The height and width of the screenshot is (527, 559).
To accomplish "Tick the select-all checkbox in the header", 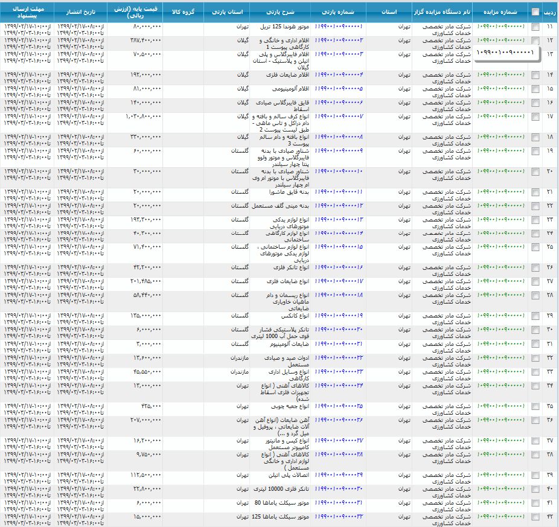I will coord(535,11).
